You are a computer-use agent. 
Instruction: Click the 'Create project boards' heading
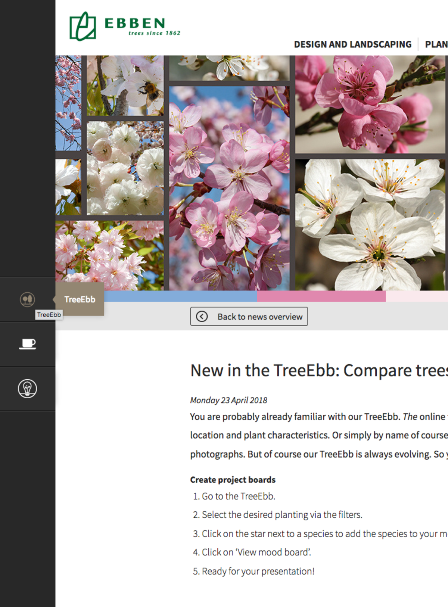(x=233, y=480)
